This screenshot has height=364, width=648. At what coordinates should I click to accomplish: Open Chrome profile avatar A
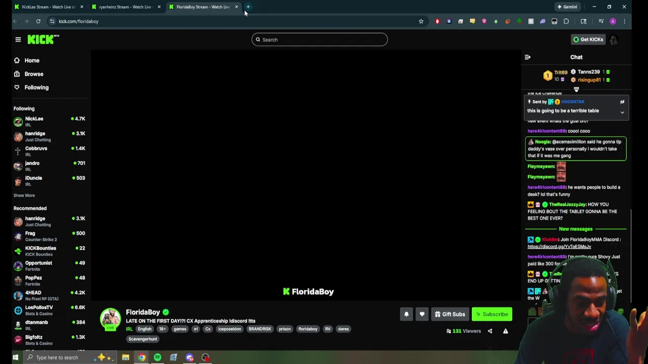[613, 21]
